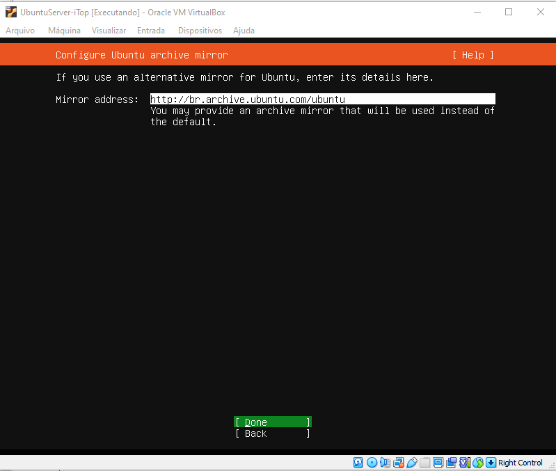Image resolution: width=556 pixels, height=471 pixels.
Task: Click the CPU virtualization status icon
Action: (x=465, y=463)
